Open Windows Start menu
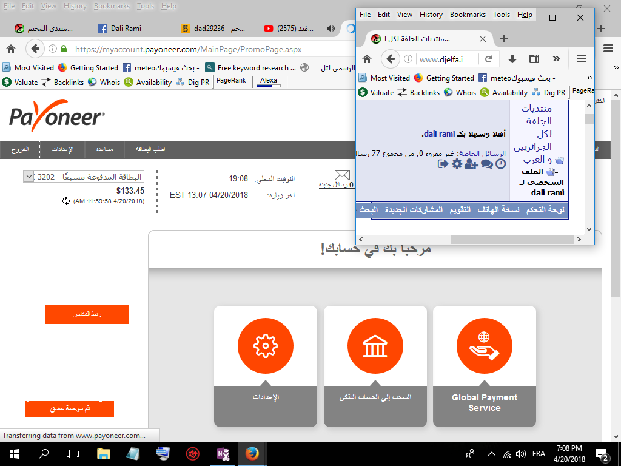This screenshot has width=621, height=466. [15, 454]
